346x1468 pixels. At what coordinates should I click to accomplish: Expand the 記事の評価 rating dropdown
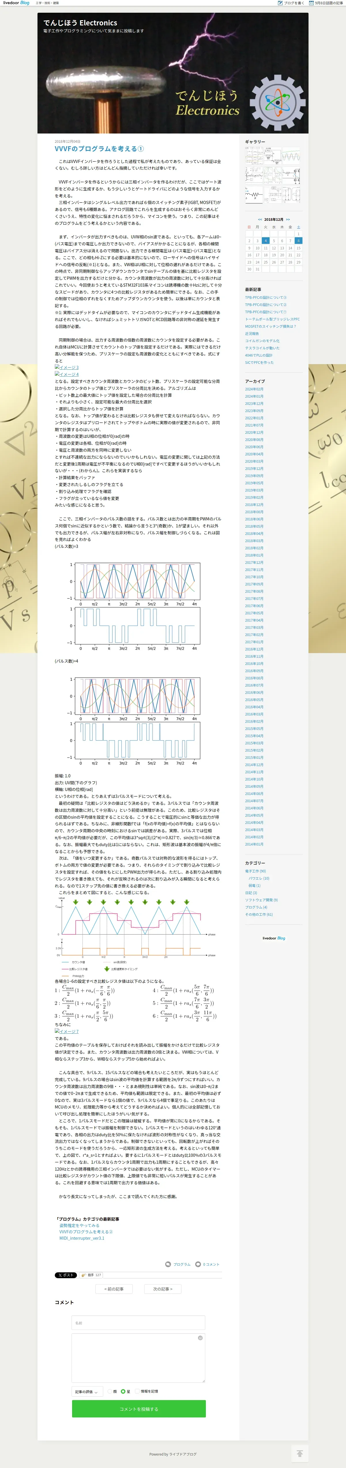click(87, 1392)
